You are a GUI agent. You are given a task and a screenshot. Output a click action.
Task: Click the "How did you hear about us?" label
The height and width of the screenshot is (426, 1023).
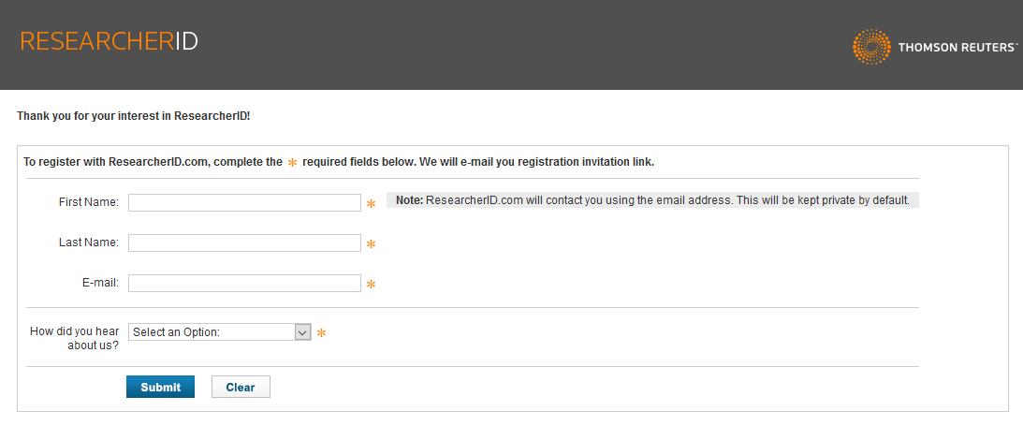click(75, 338)
